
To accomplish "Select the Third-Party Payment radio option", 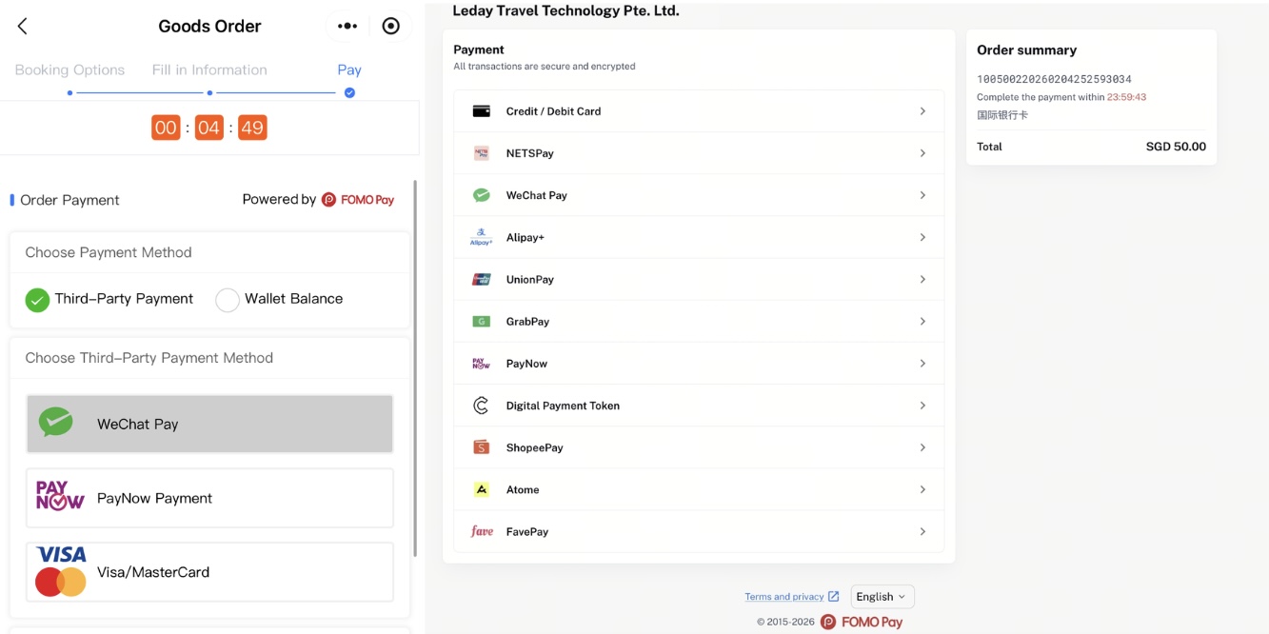I will (x=37, y=300).
